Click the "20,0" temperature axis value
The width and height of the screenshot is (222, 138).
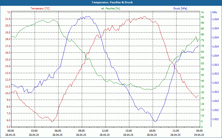[x=8, y=26]
